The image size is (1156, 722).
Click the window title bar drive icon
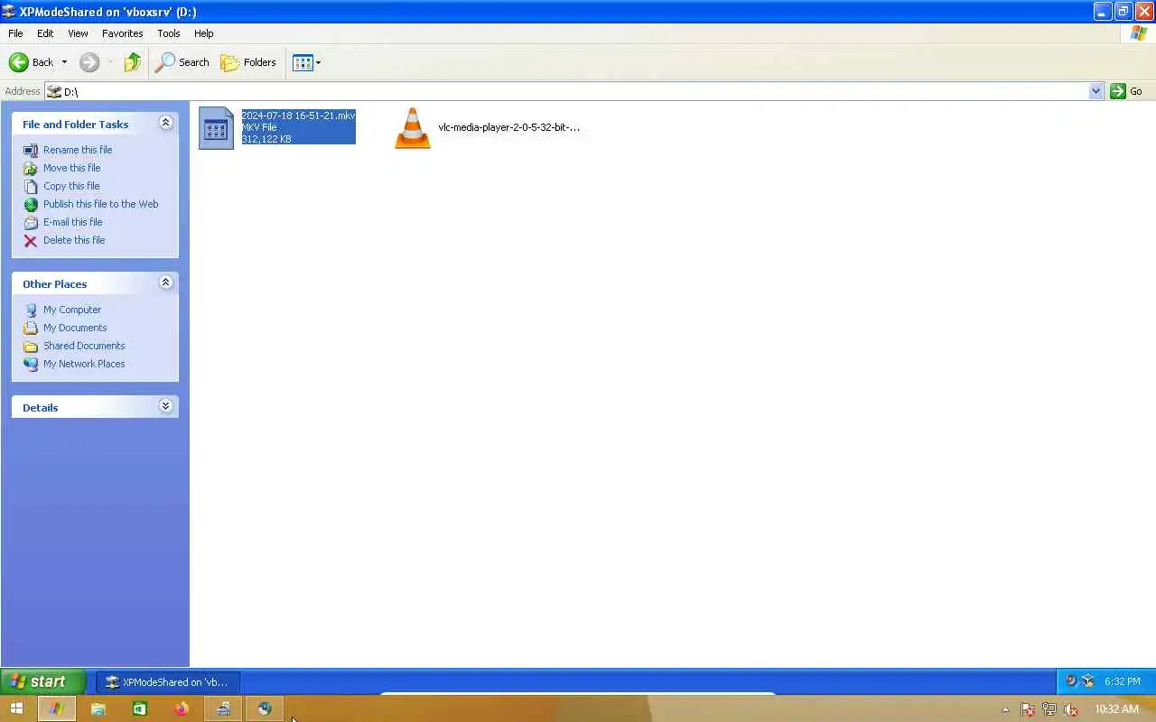click(x=8, y=12)
